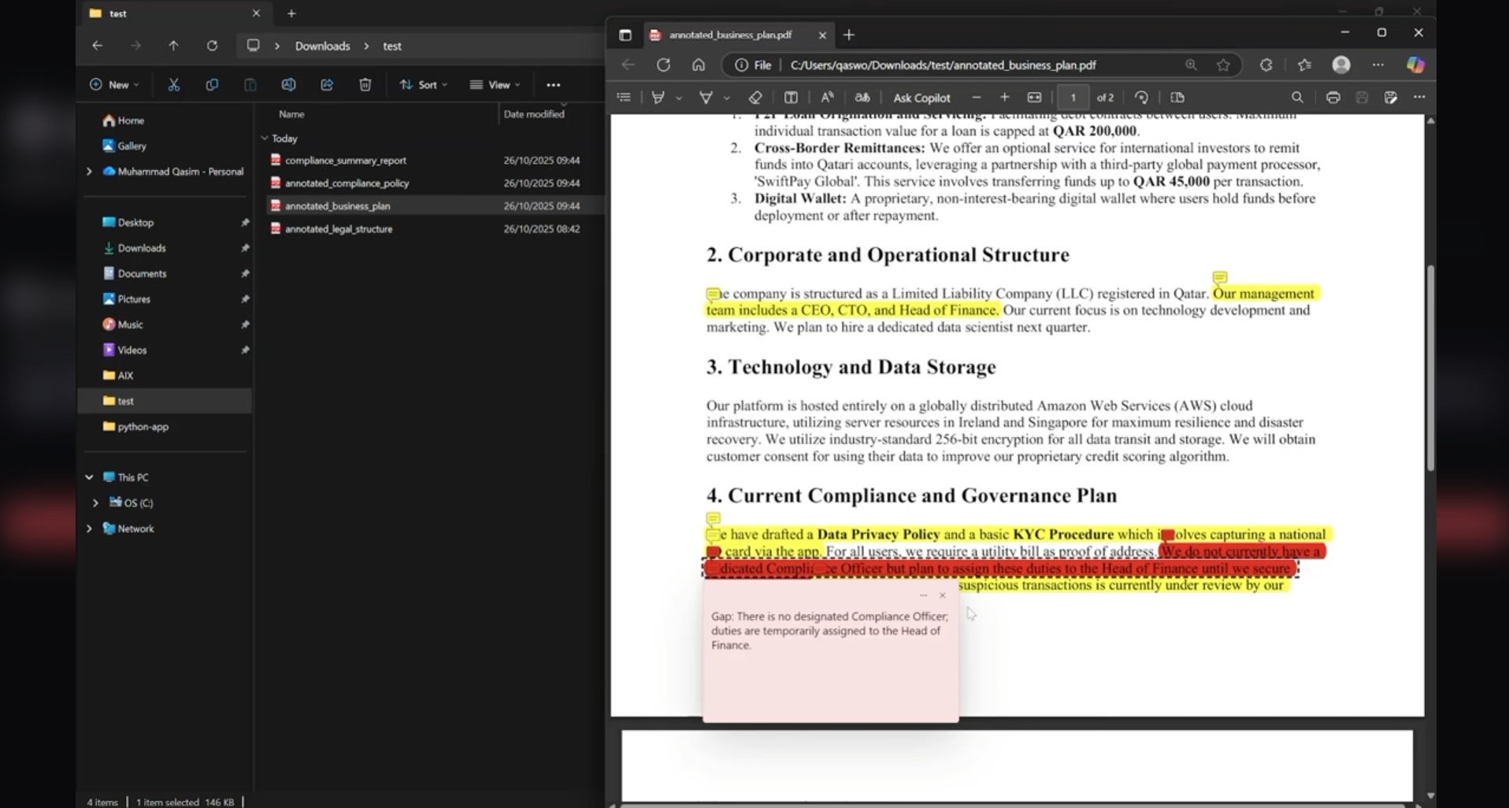Open the Edge Favorites list
Screen dimensions: 1509x808
click(1304, 65)
